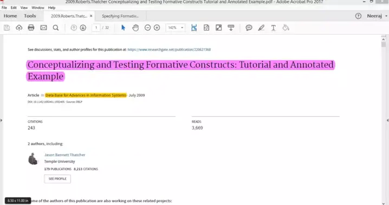Image resolution: width=389 pixels, height=205 pixels.
Task: Click the SEE PROFILE button
Action: coord(57,178)
